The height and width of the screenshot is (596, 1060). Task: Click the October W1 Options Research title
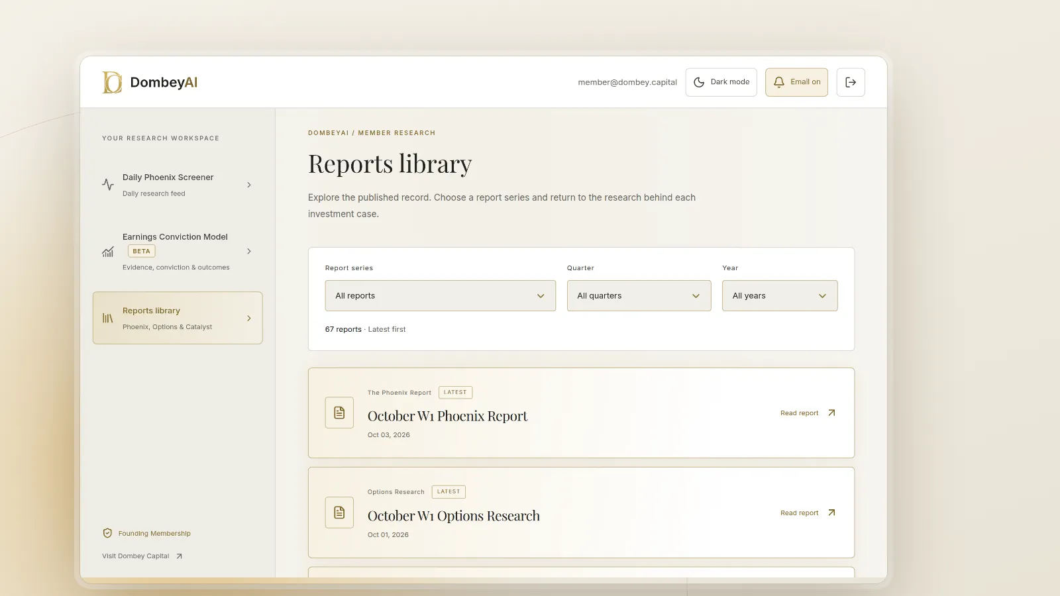[454, 516]
